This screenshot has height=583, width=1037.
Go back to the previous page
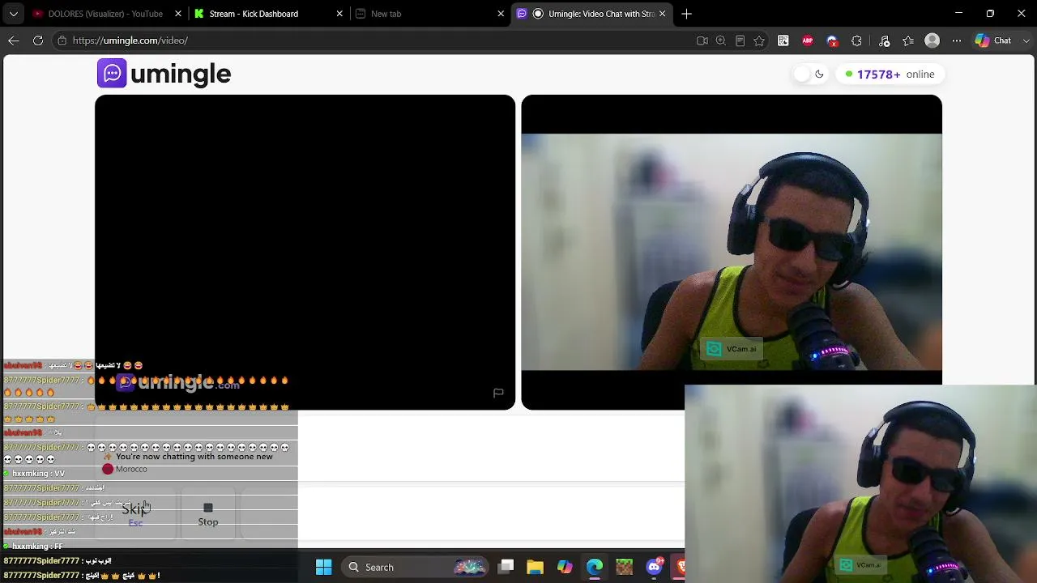14,40
